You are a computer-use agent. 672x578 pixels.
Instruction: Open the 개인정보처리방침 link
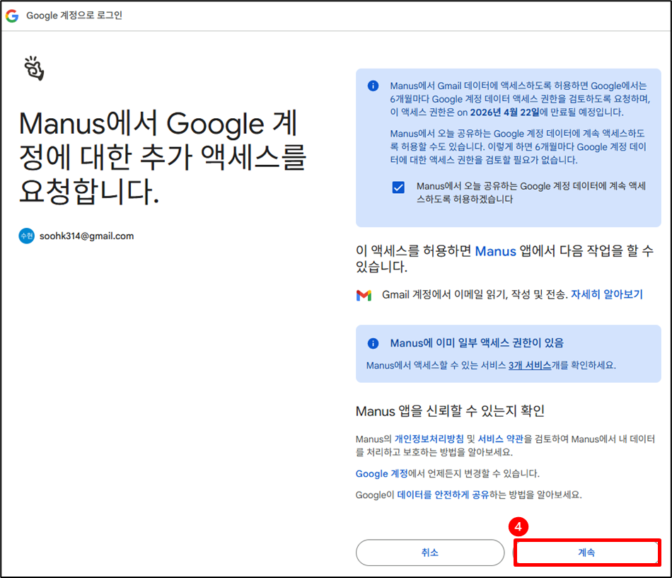pos(429,439)
